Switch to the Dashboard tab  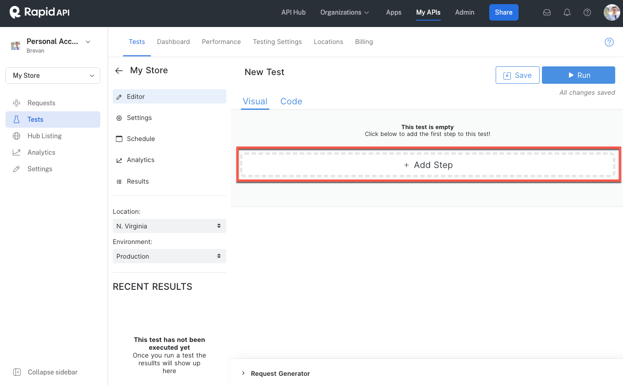173,42
